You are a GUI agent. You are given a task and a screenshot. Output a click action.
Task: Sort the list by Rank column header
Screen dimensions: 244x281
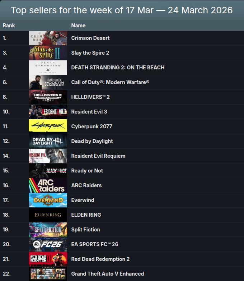pos(9,26)
